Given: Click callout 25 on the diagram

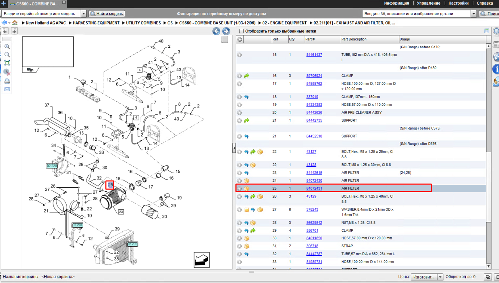Looking at the screenshot, I should click(x=110, y=185).
